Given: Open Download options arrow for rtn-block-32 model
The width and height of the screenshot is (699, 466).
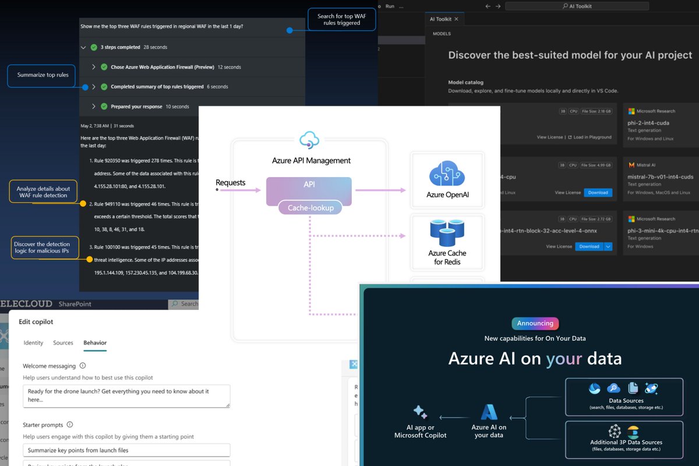Looking at the screenshot, I should point(608,246).
